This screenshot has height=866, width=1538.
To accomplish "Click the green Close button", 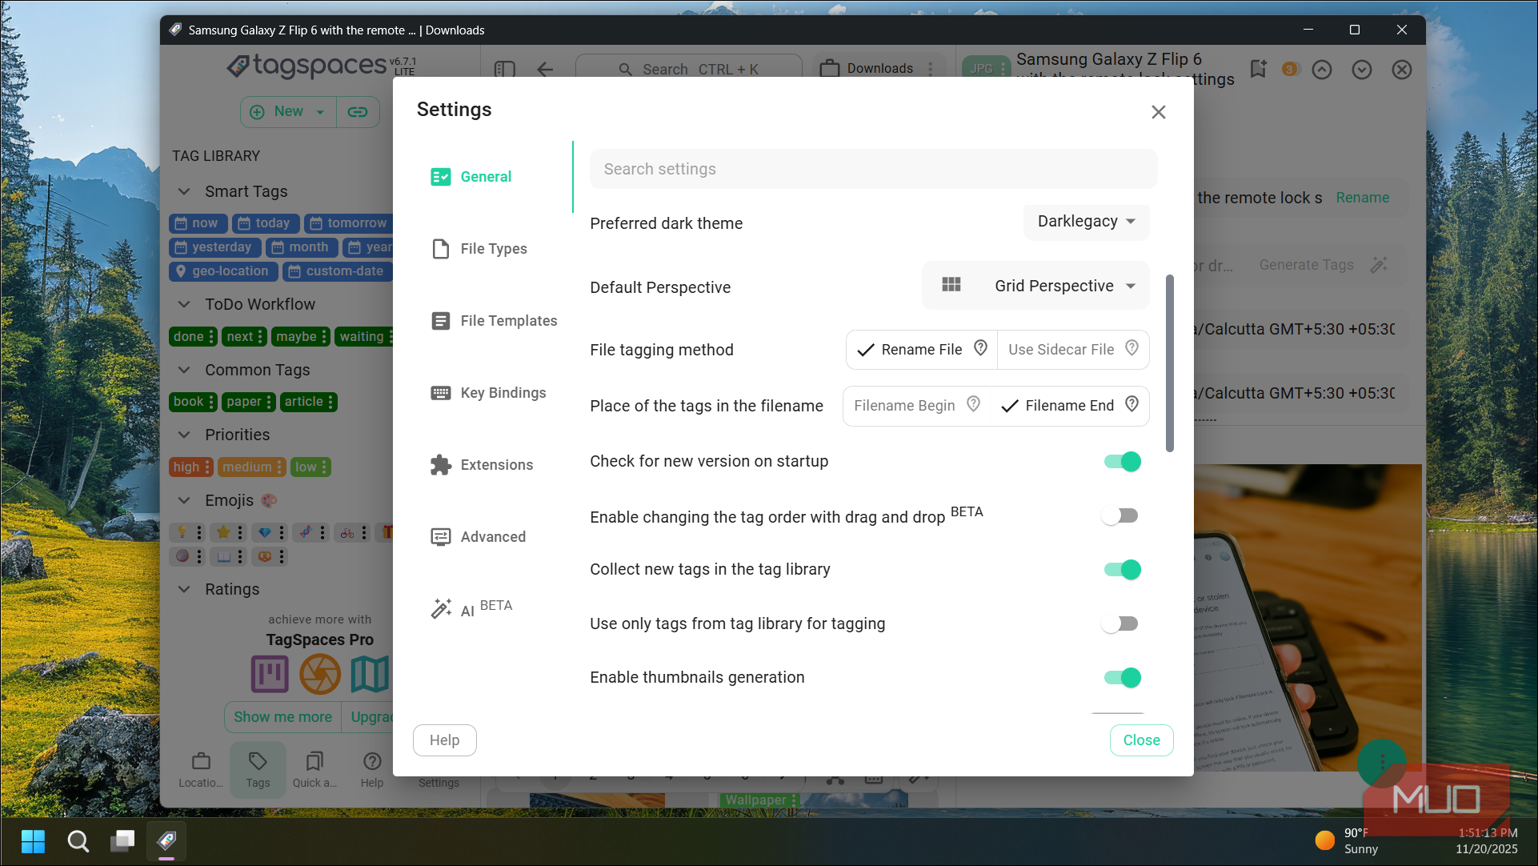I will (x=1141, y=740).
